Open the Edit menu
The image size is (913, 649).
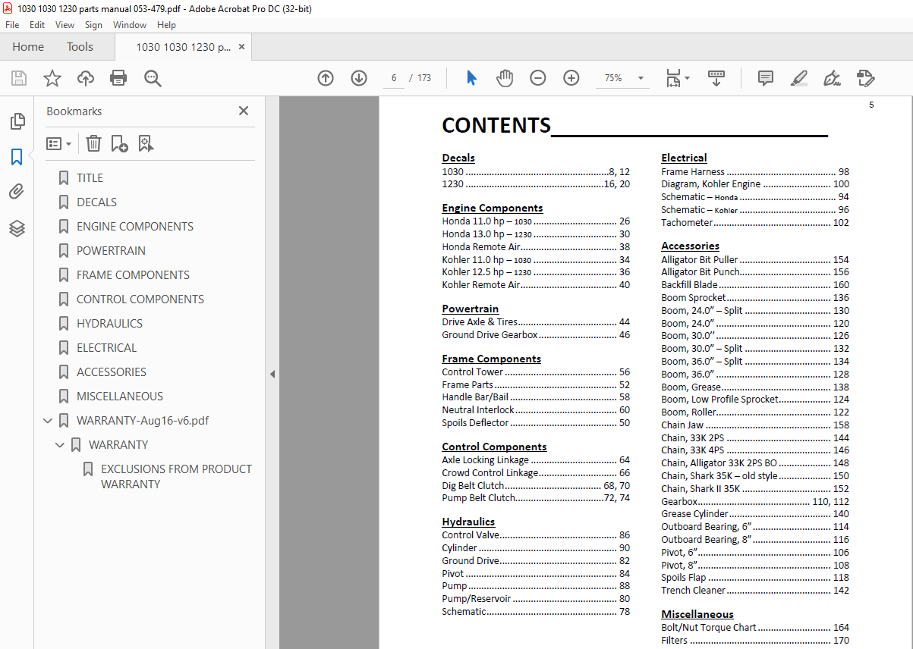37,24
